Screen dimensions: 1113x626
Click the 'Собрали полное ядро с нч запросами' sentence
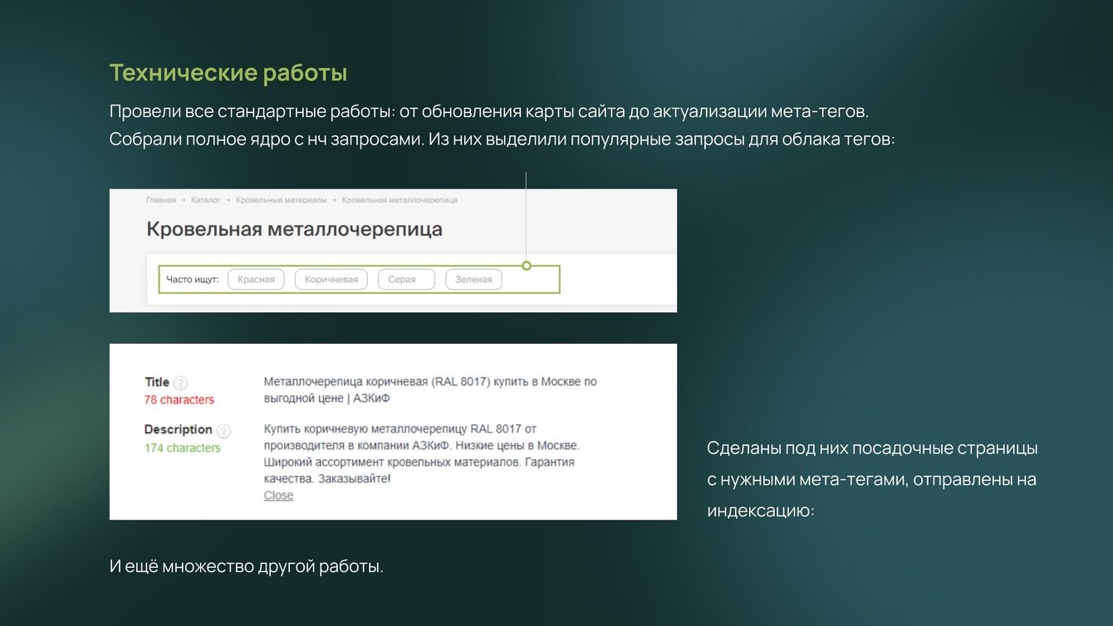267,139
